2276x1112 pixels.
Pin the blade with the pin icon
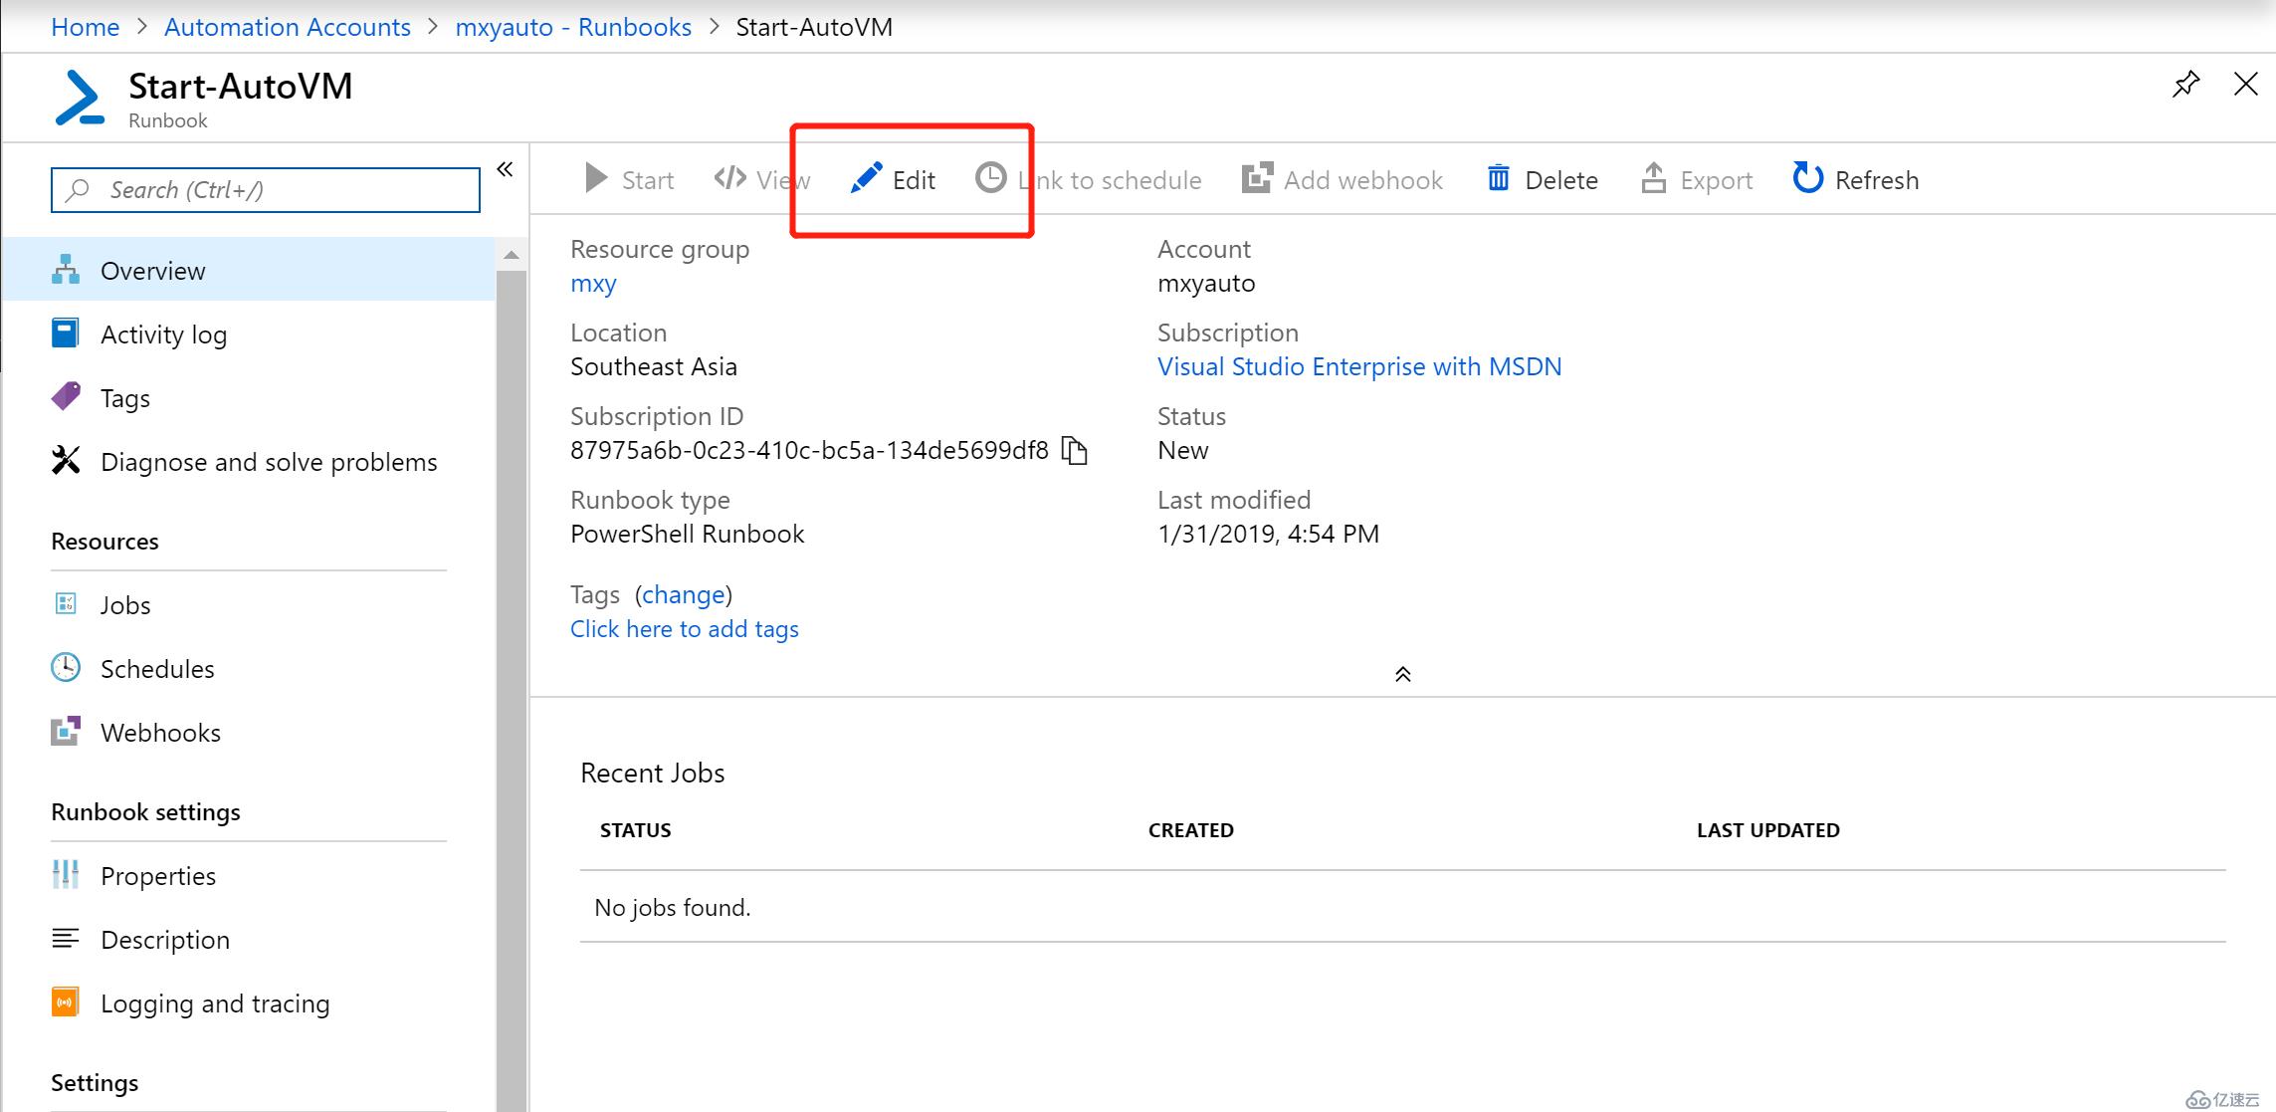coord(2185,85)
